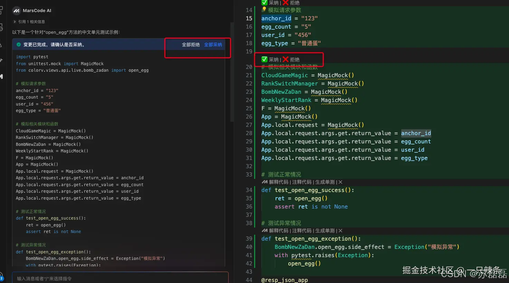The height and width of the screenshot is (283, 509).
Task: Click 全部拒绝 to reject all changes
Action: pos(191,44)
